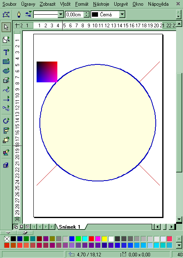Select the arrow selection tool
Image resolution: width=183 pixels, height=258 pixels.
(x=7, y=27)
